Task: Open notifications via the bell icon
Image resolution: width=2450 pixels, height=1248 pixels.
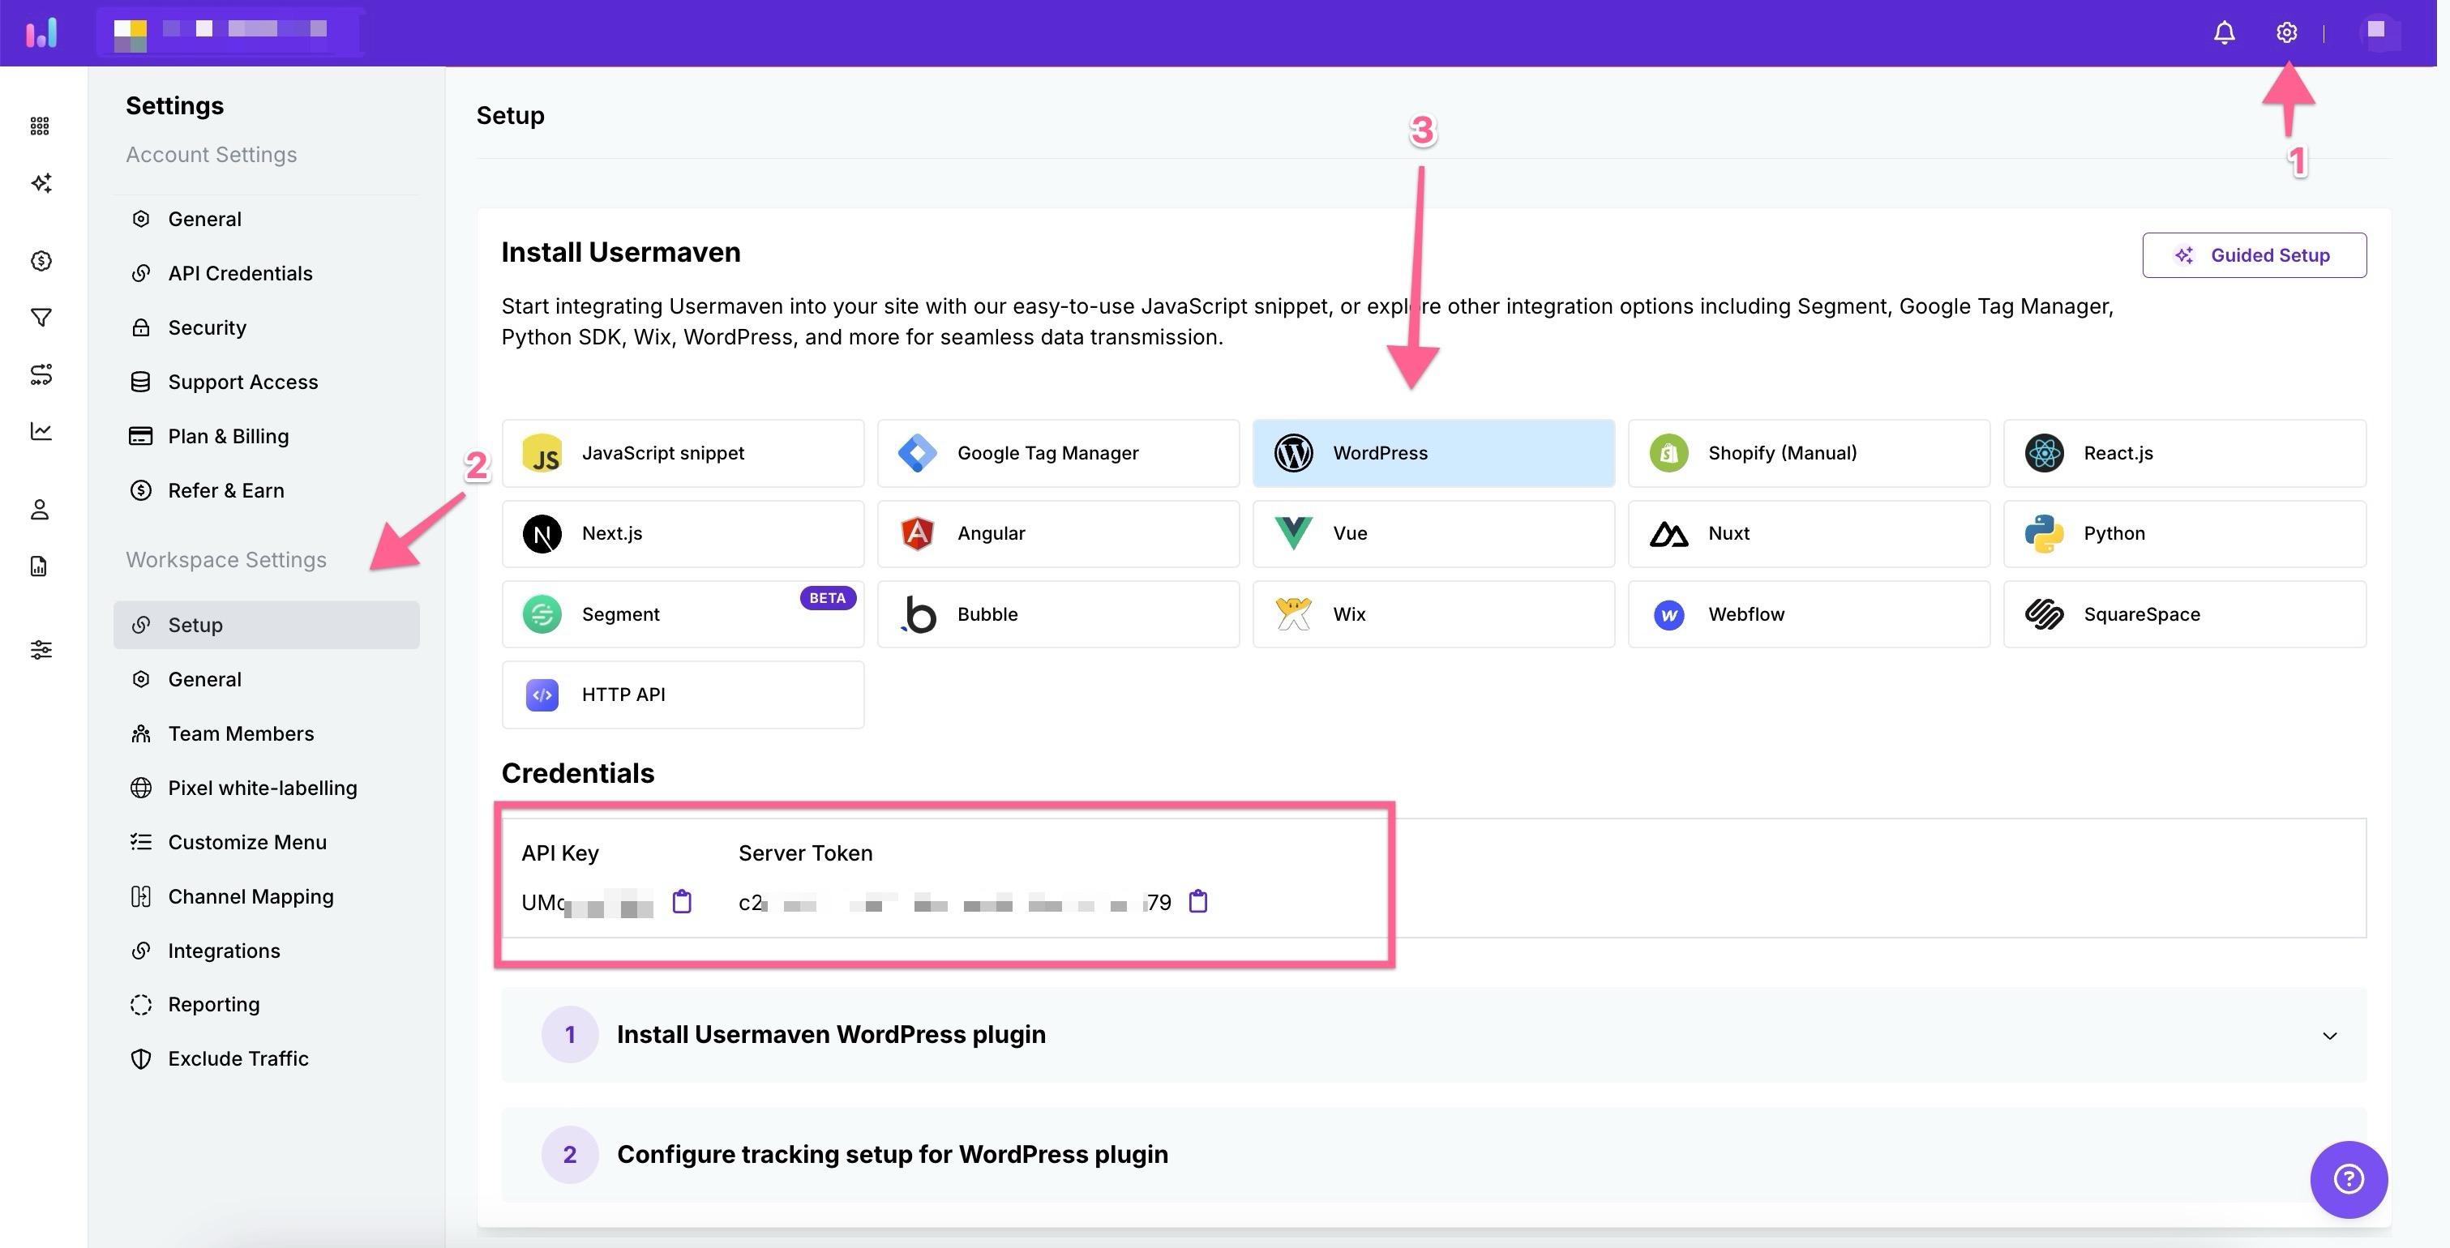Action: point(2224,32)
